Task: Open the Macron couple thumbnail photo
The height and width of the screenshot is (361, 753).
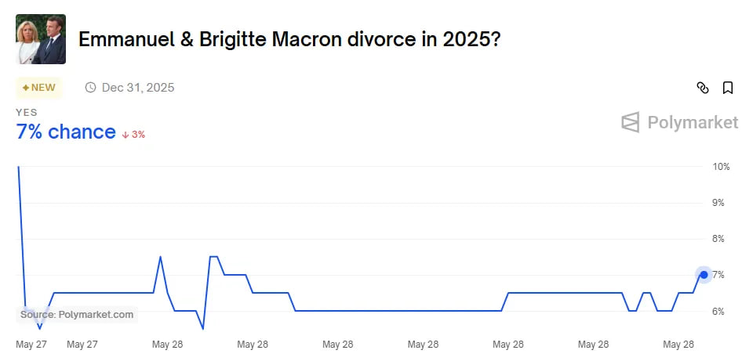Action: point(41,39)
